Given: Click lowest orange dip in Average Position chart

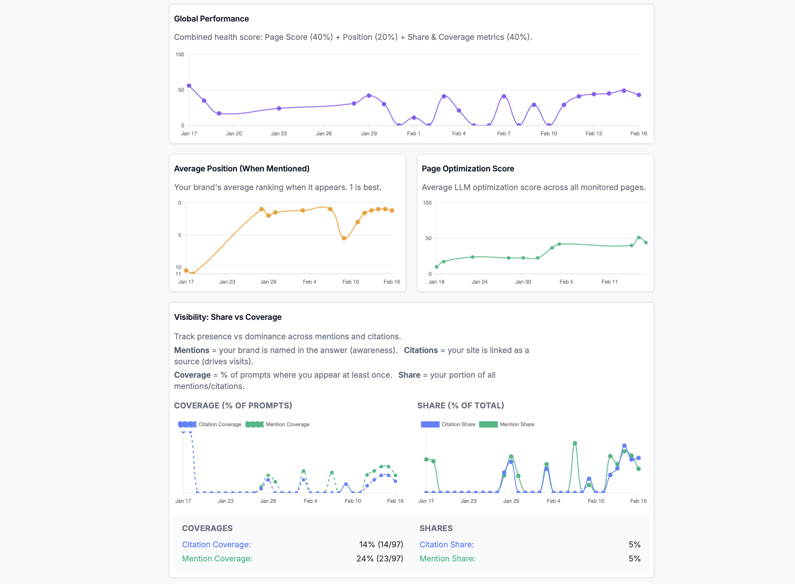Looking at the screenshot, I should coord(344,238).
